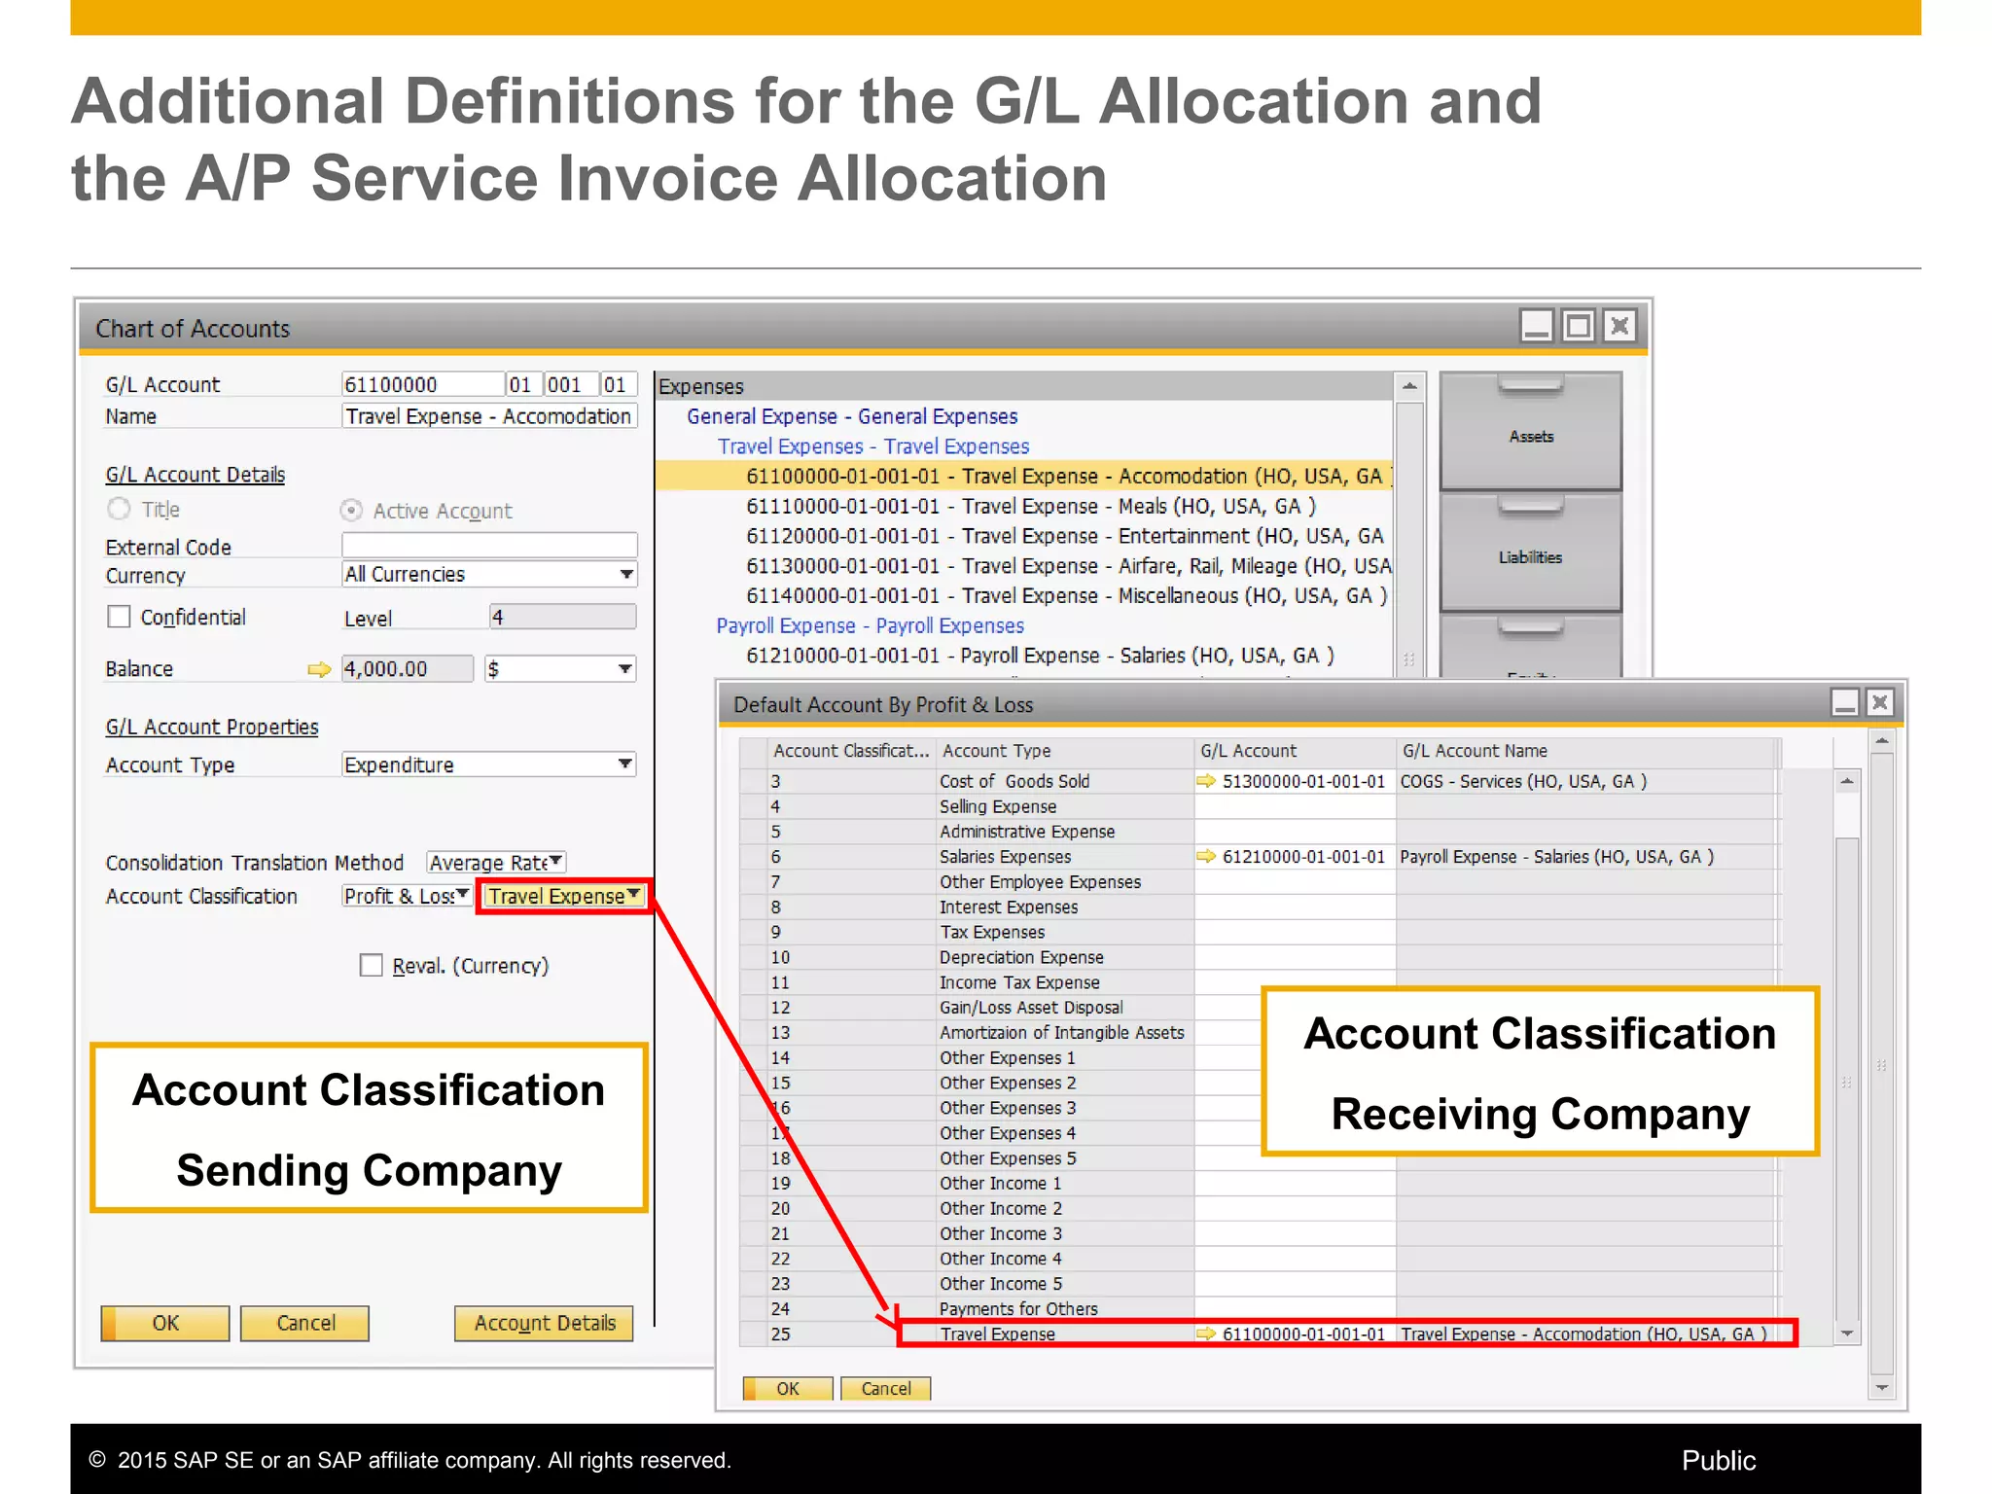Screen dimensions: 1992x1494
Task: Select the Active Account radio button
Action: (351, 510)
